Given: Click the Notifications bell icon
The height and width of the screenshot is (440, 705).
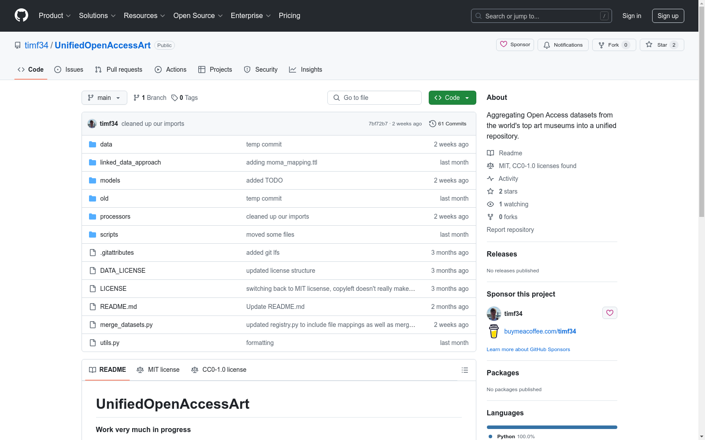Looking at the screenshot, I should click(x=547, y=45).
